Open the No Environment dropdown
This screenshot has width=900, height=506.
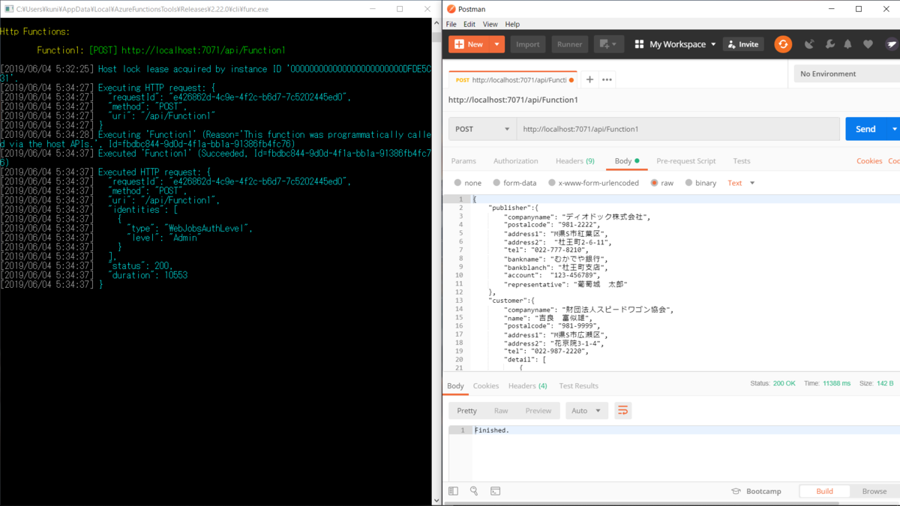(x=847, y=73)
